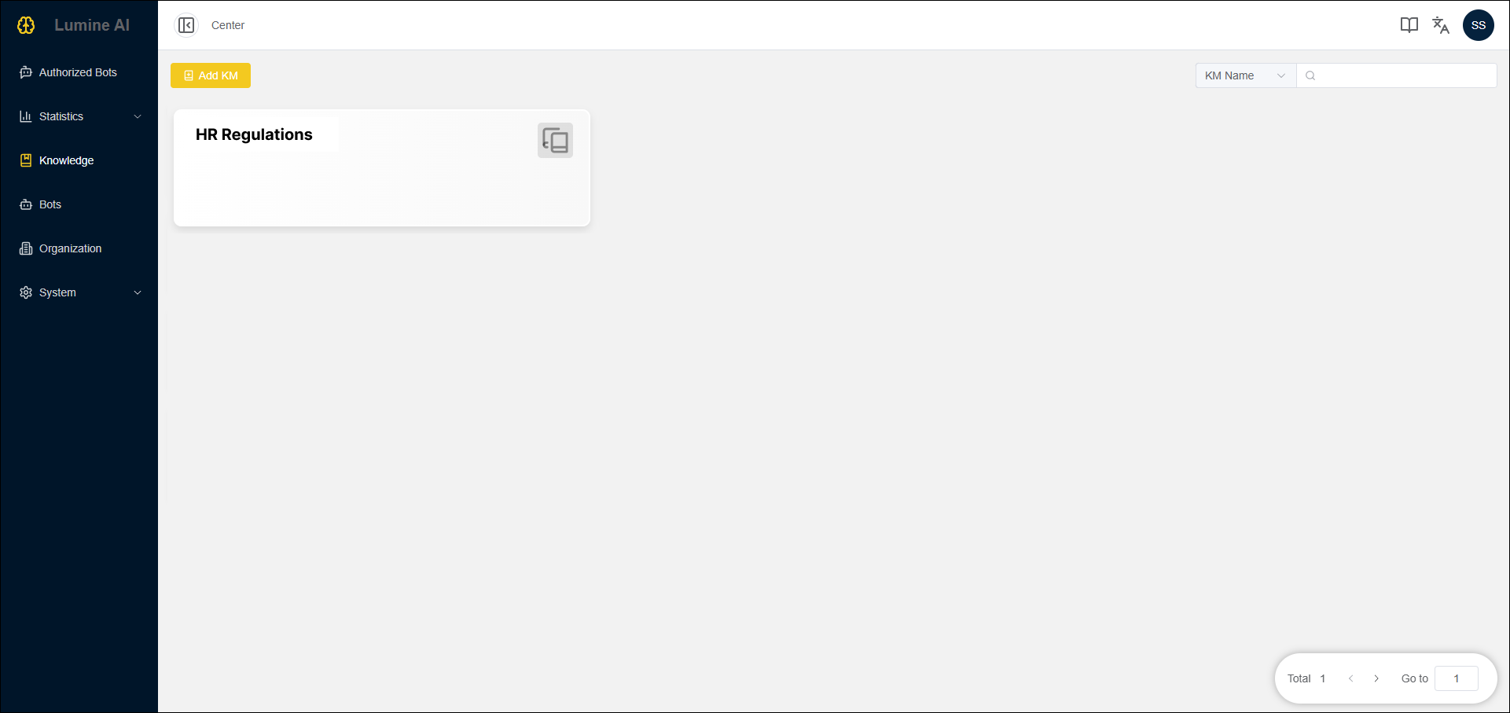Click the Lumine AI brain logo

26,25
